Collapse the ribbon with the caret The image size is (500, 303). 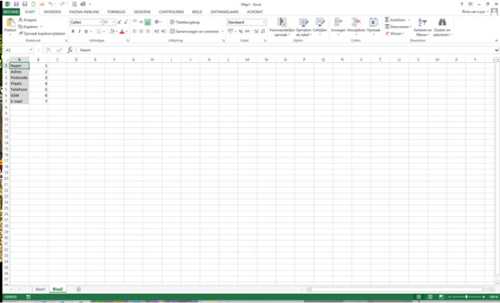[496, 40]
